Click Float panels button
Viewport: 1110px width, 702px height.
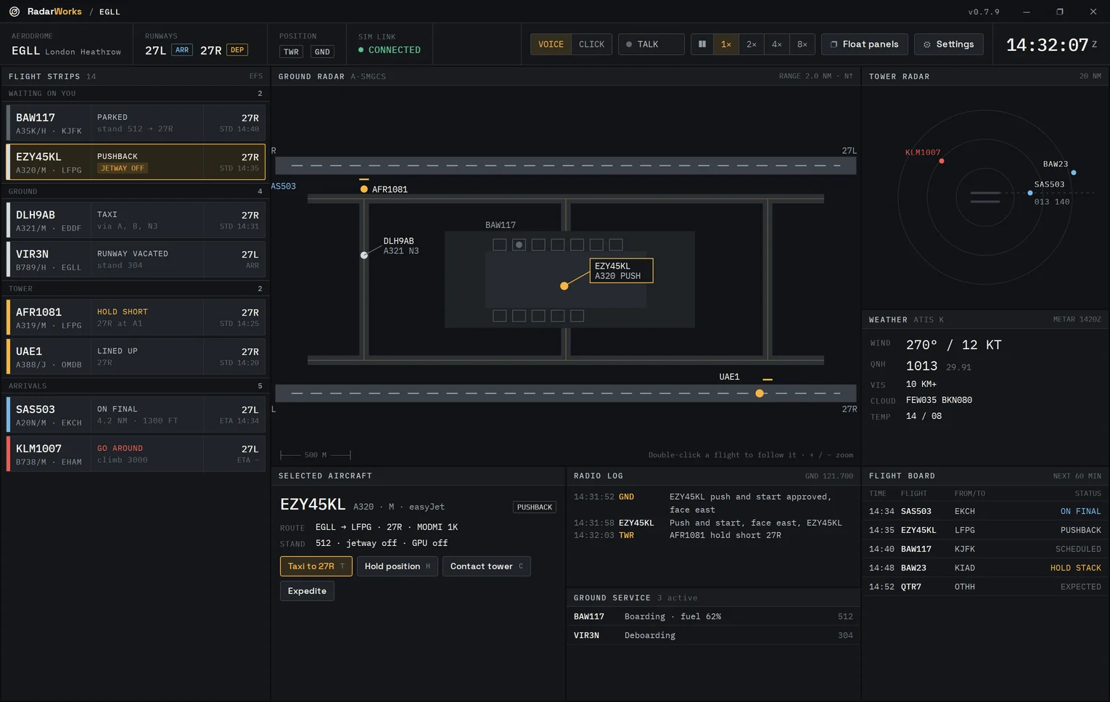pyautogui.click(x=865, y=44)
